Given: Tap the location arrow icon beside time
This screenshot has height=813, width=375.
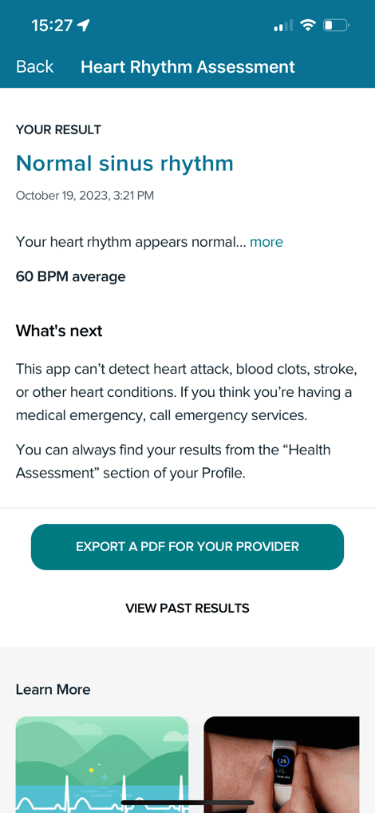Looking at the screenshot, I should pos(84,25).
